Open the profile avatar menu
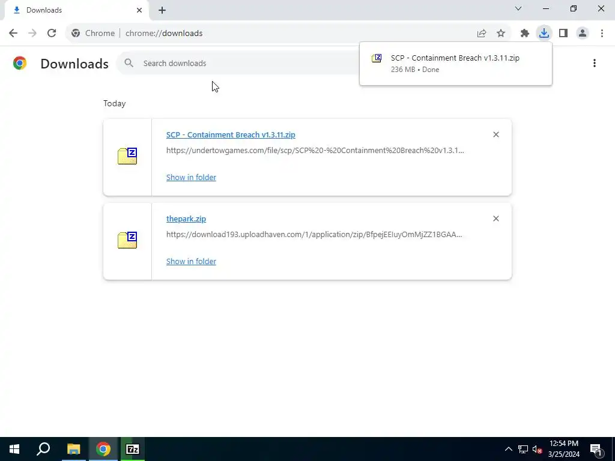 (x=583, y=34)
